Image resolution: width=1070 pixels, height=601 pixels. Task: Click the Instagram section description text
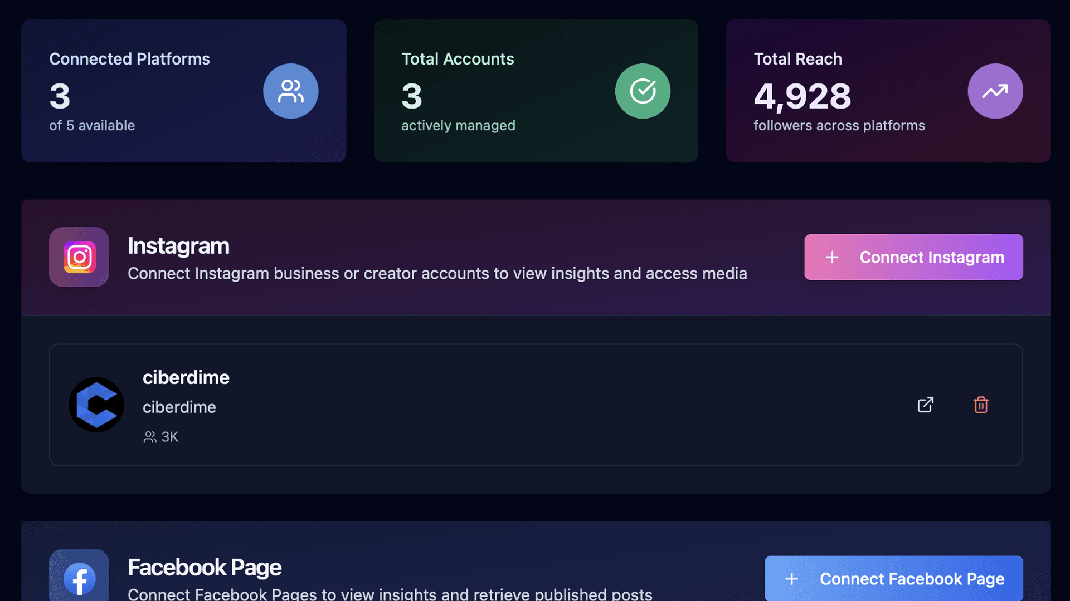pyautogui.click(x=437, y=274)
